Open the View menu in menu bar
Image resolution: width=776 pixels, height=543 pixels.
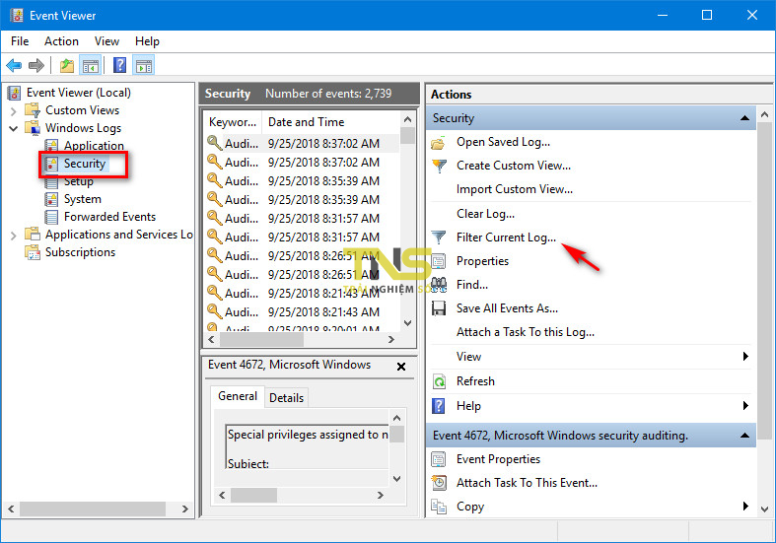pos(106,41)
